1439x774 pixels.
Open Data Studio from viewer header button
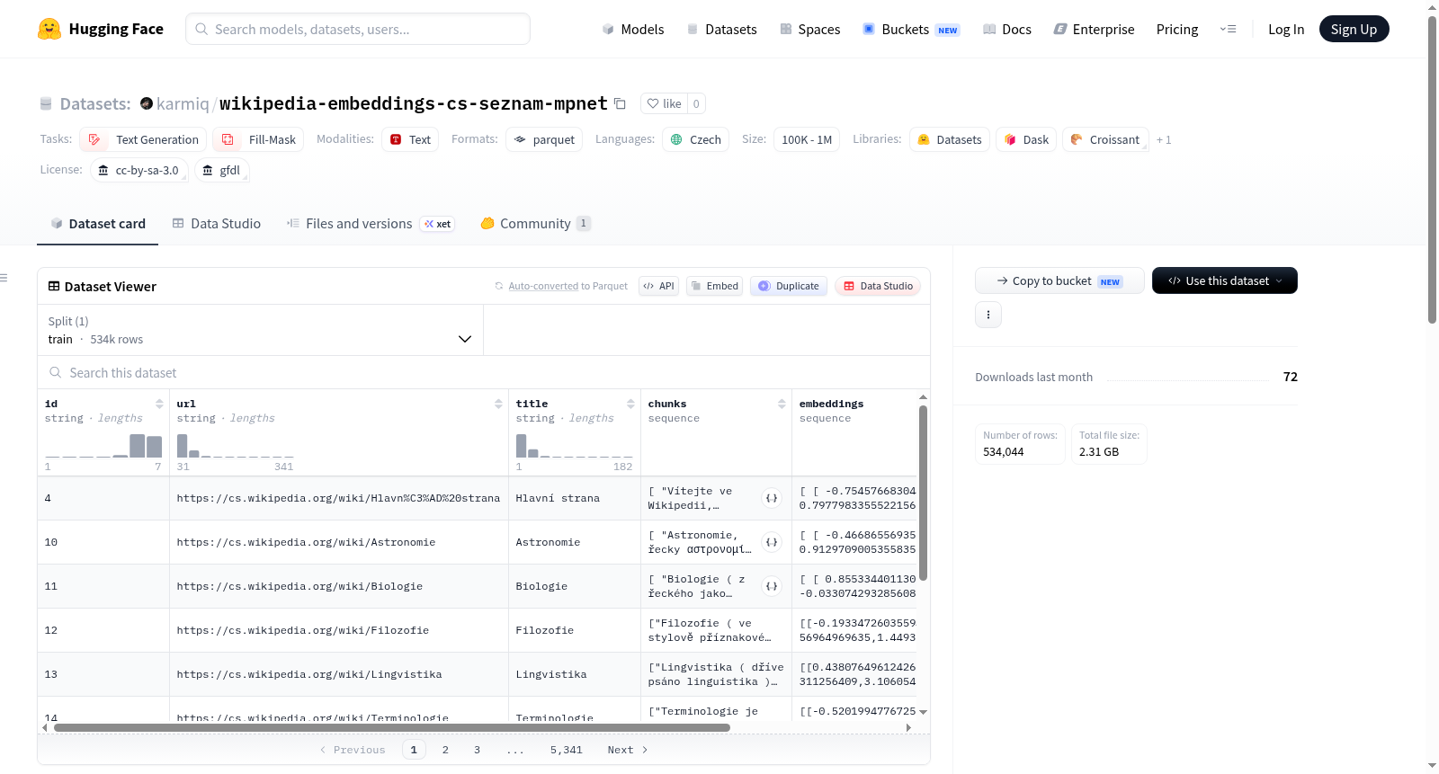click(x=878, y=286)
